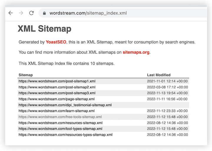Click the browser back arrow
Screen dimensions: 212x151
pyautogui.click(x=11, y=13)
